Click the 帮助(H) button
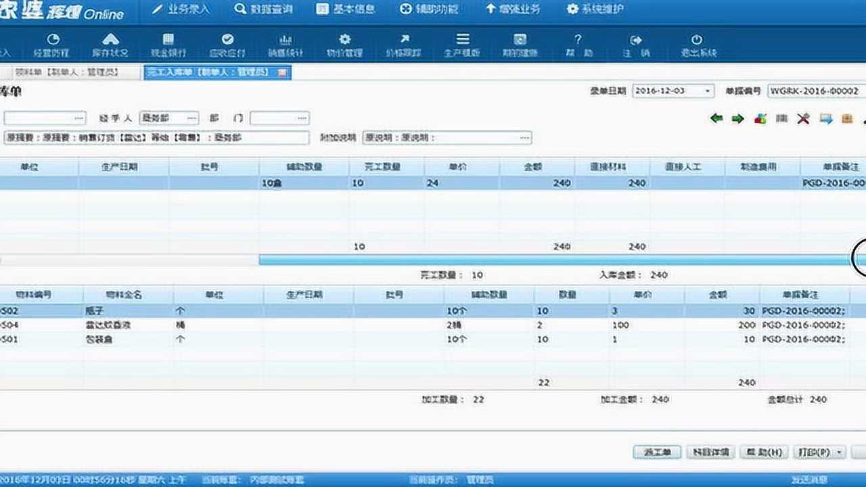The height and width of the screenshot is (487, 866). [x=764, y=452]
